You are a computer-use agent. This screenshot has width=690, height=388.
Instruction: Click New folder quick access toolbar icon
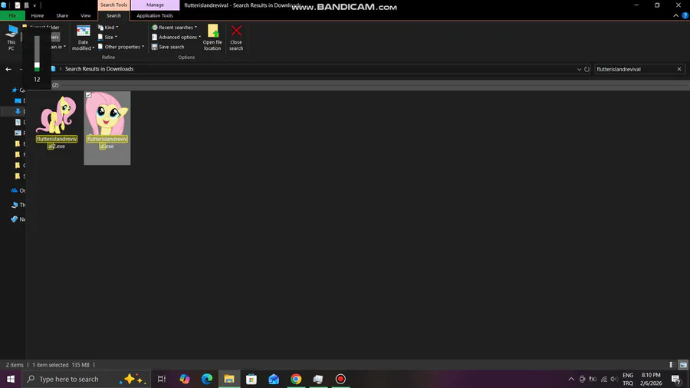coord(26,5)
